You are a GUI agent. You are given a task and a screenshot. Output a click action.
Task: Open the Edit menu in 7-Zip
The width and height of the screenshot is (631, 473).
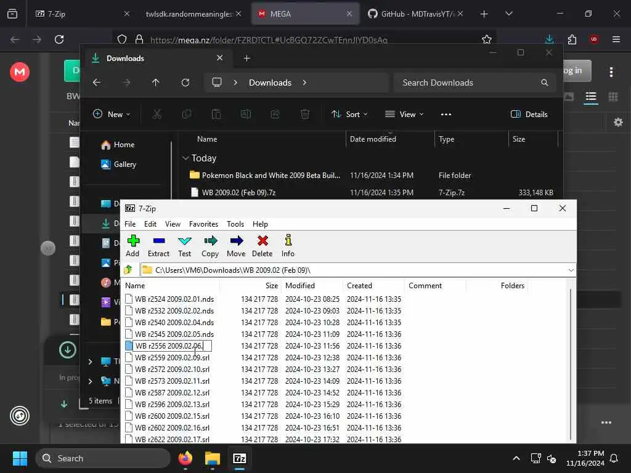pos(150,224)
